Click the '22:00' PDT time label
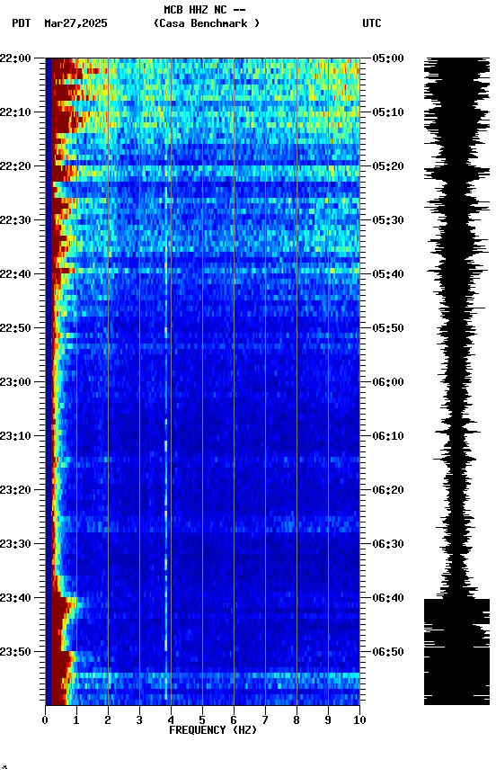The width and height of the screenshot is (496, 777). pos(15,58)
